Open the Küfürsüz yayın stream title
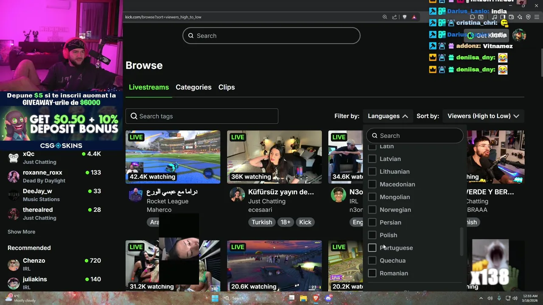The image size is (543, 305). click(x=281, y=192)
